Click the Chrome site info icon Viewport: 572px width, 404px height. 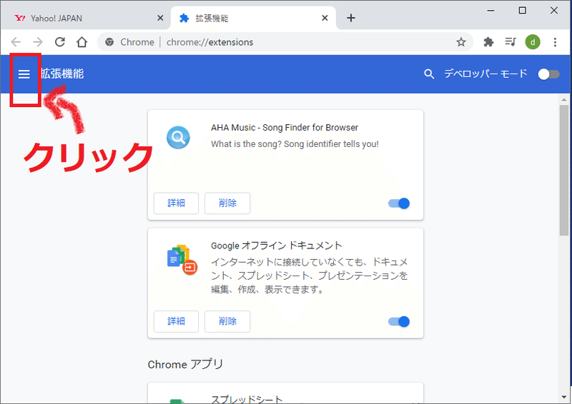(x=109, y=42)
